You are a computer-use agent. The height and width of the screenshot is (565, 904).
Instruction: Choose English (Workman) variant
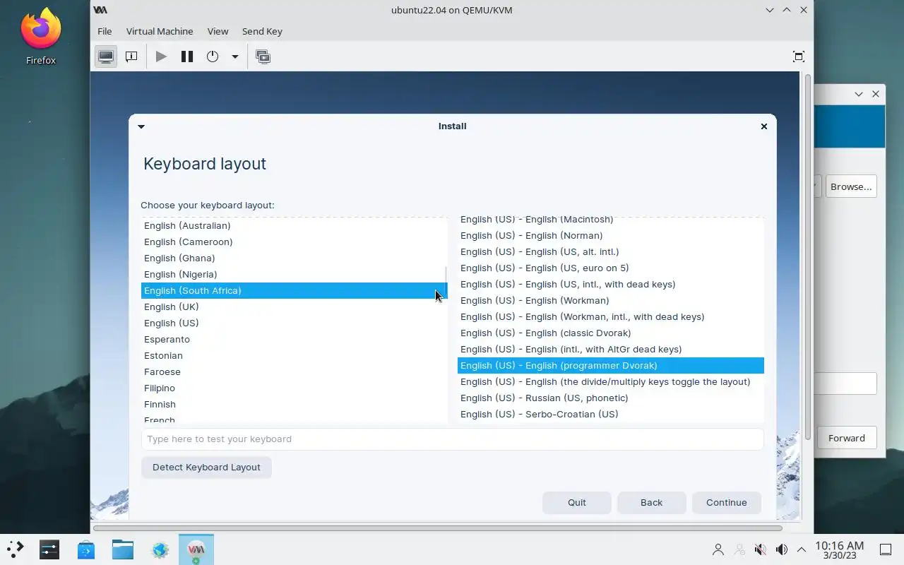pyautogui.click(x=610, y=300)
